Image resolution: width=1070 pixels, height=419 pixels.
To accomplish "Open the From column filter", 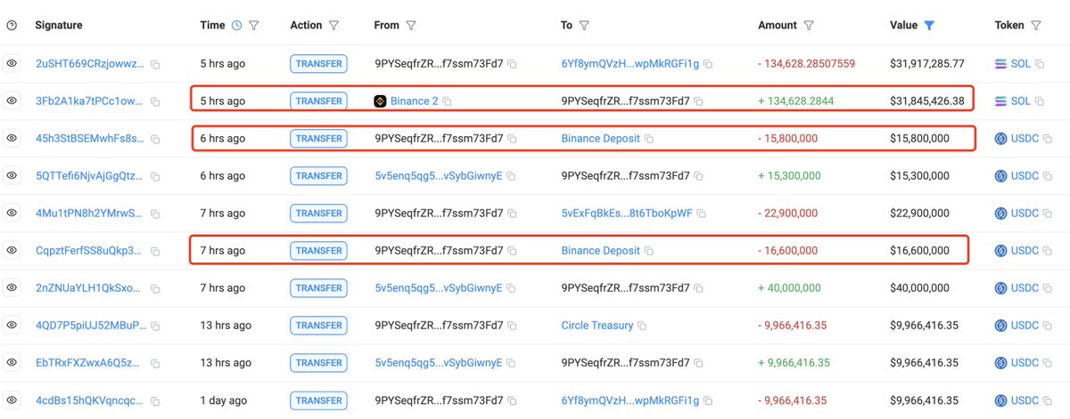I will pos(411,26).
